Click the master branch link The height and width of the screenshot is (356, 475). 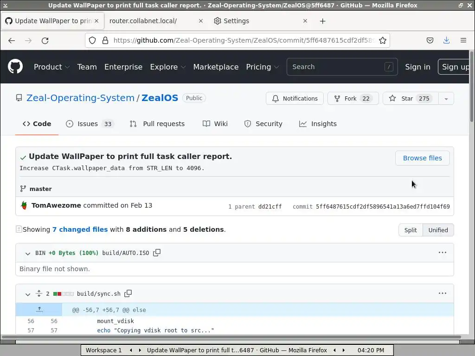(41, 189)
